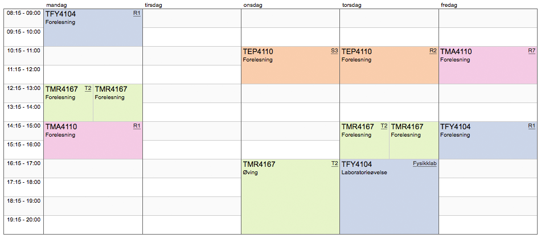Image resolution: width=541 pixels, height=238 pixels.
Task: Click the 08:15 - 09:00 time slot label
Action: [x=23, y=13]
